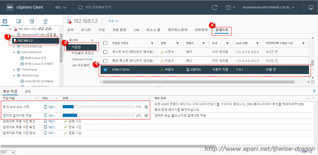Open the Hosts and Clusters inventory view
The height and width of the screenshot is (155, 318).
[x=5, y=21]
